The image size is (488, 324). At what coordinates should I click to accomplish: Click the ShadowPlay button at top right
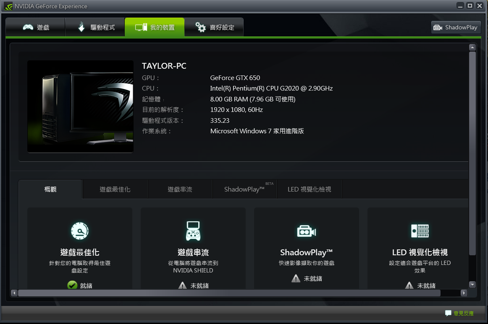coord(456,27)
